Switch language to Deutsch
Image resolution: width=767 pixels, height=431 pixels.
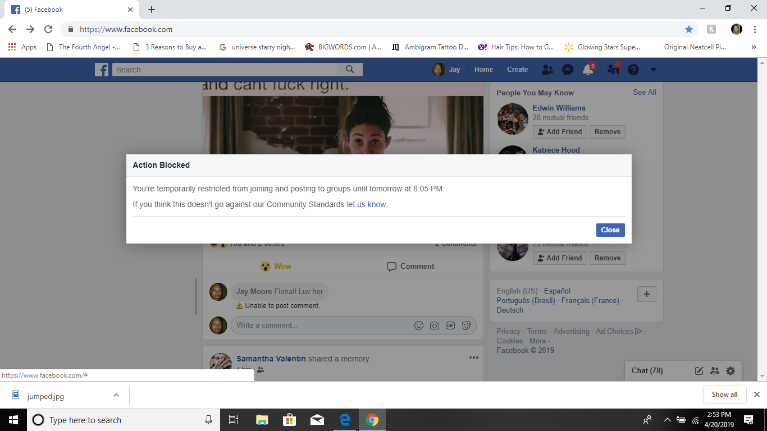pos(510,310)
